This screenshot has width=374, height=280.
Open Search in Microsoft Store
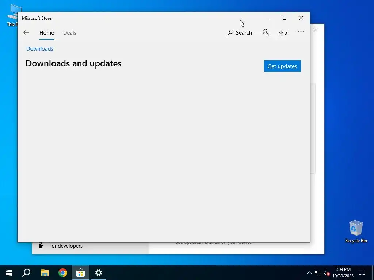pyautogui.click(x=240, y=32)
